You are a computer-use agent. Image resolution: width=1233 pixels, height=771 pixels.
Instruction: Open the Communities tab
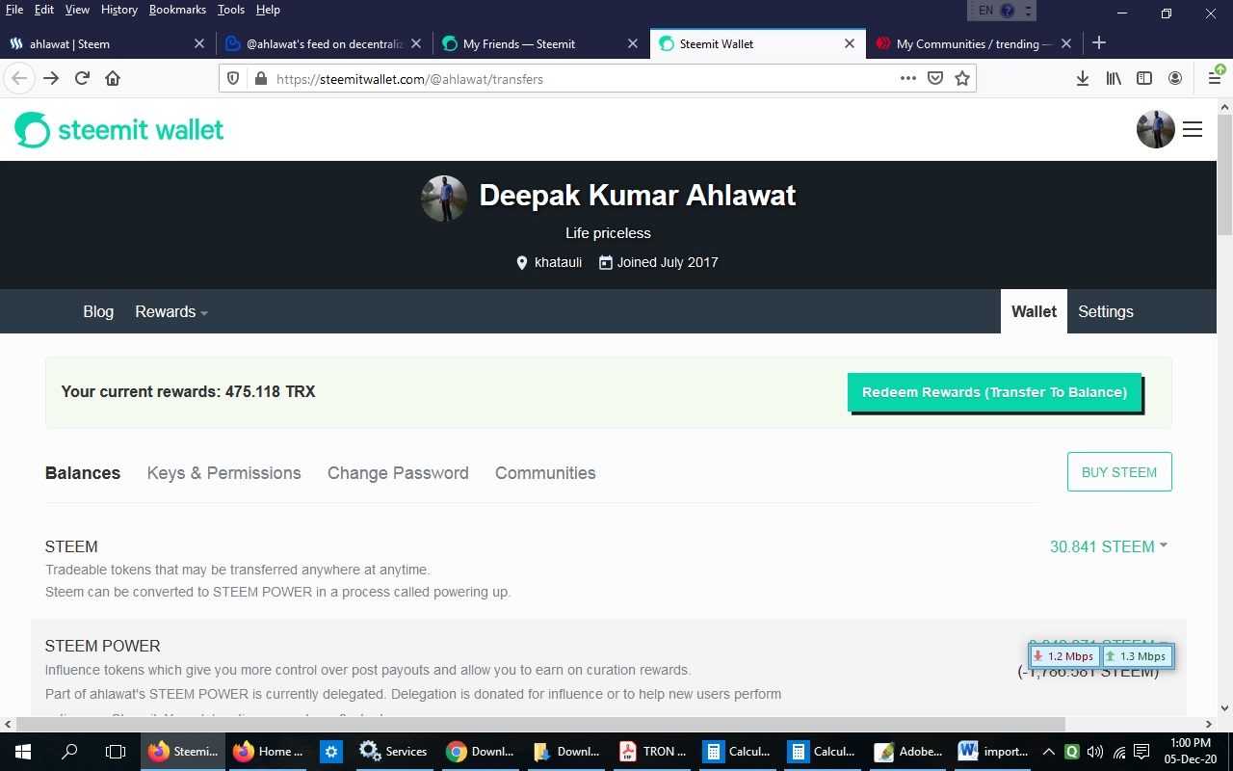[545, 473]
